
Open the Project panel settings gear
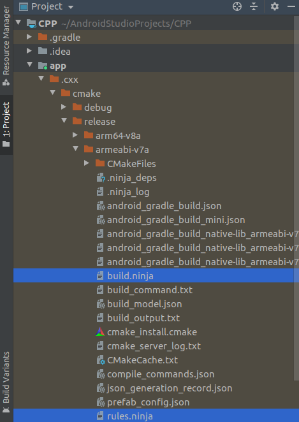275,6
